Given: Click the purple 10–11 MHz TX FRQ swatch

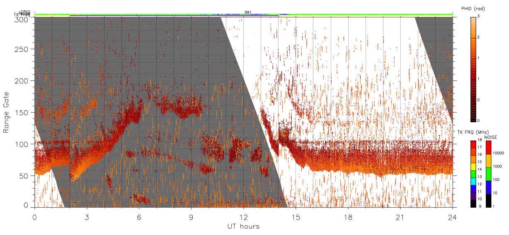Looking at the screenshot, I should point(473,196).
